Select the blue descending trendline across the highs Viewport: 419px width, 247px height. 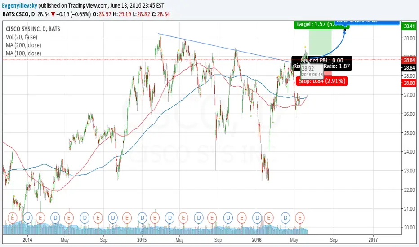(226, 49)
